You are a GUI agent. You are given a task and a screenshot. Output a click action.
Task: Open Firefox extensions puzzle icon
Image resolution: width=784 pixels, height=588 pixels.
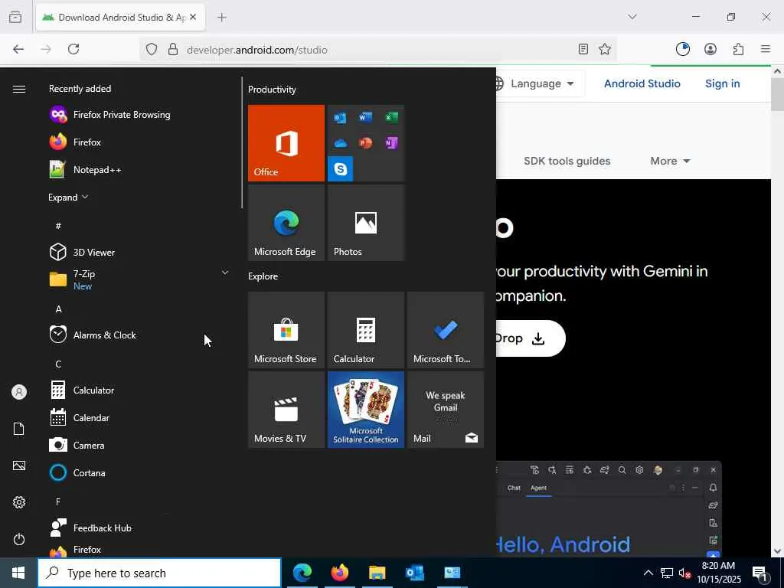pyautogui.click(x=739, y=49)
